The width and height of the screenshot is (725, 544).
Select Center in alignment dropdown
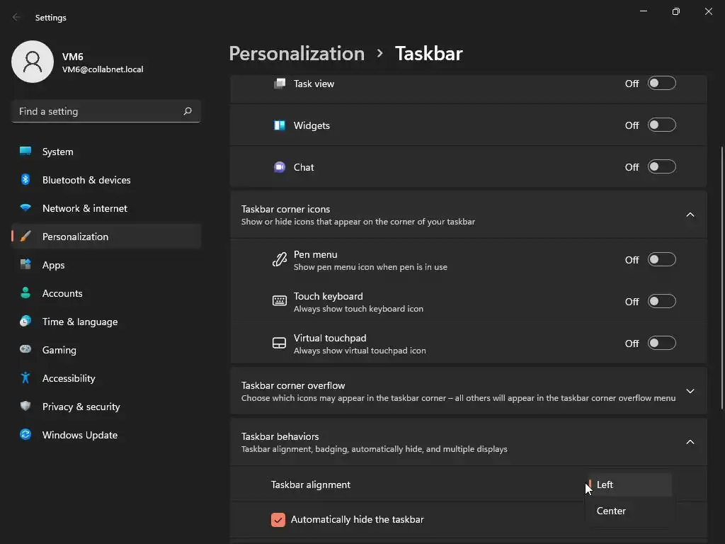pos(612,511)
